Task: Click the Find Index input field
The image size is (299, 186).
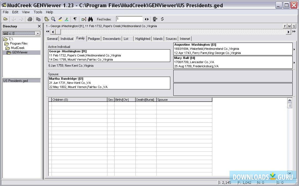Action: click(129, 19)
